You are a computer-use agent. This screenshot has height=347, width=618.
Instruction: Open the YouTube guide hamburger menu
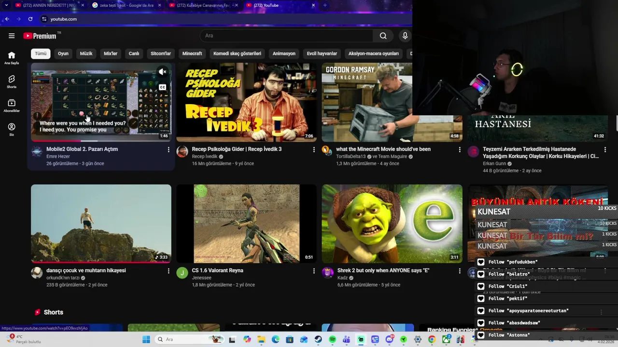click(12, 36)
